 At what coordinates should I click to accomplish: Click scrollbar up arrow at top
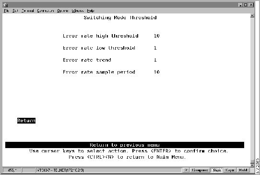(252, 15)
